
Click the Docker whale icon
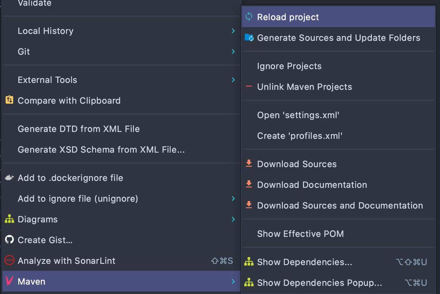[x=9, y=178]
